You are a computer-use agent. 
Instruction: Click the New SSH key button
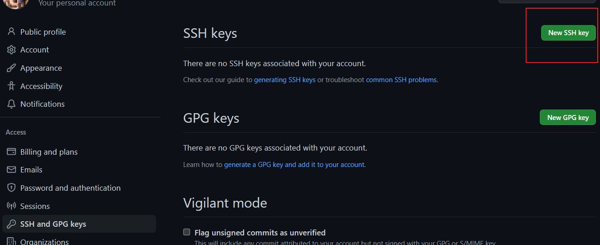[568, 33]
